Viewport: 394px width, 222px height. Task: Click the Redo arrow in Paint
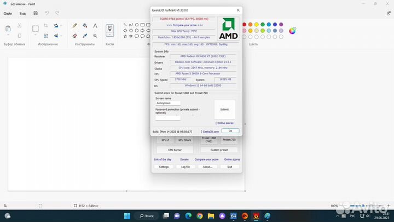point(57,13)
